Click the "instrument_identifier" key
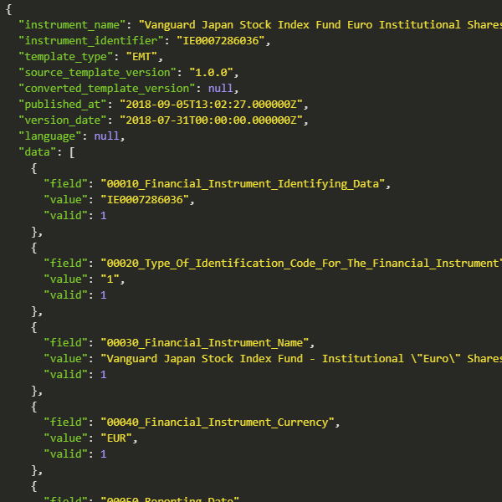This screenshot has height=502, width=502. [x=91, y=41]
